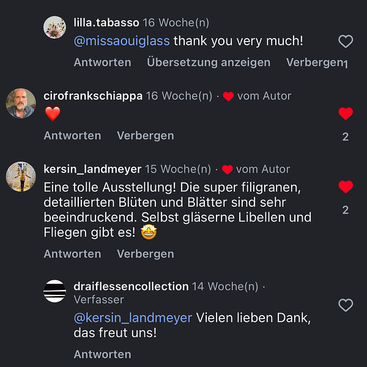Open the @missaouiglass mention link
Image resolution: width=367 pixels, height=367 pixels.
(x=122, y=42)
